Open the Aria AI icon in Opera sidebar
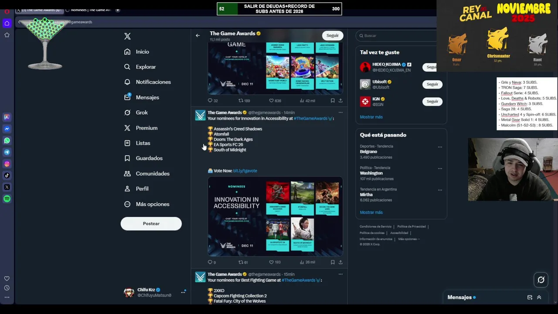 (7, 117)
